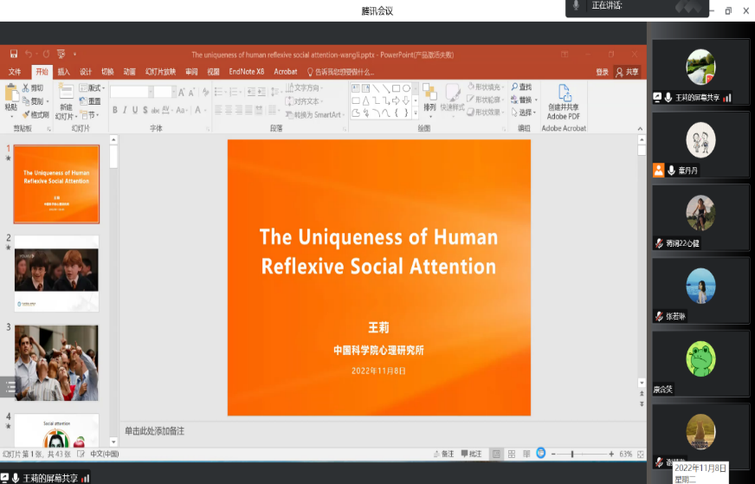Click the Save icon in quick access toolbar
Image resolution: width=755 pixels, height=484 pixels.
[x=14, y=54]
